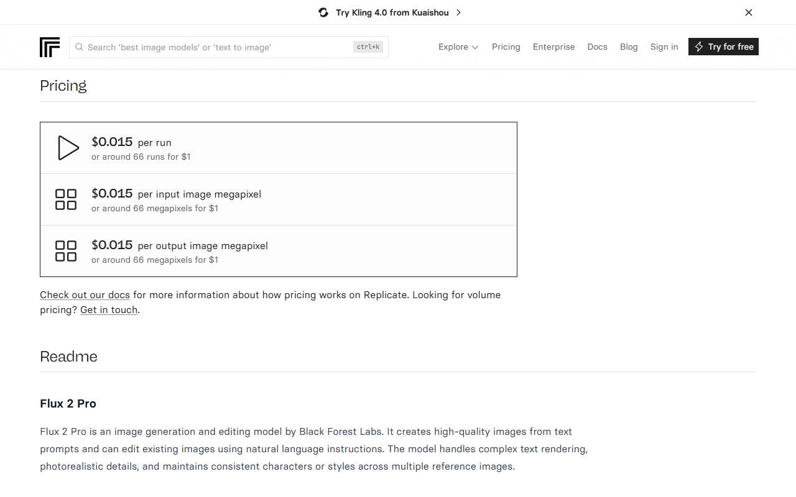Open the Check out our docs link
Image resolution: width=796 pixels, height=497 pixels.
(x=85, y=294)
